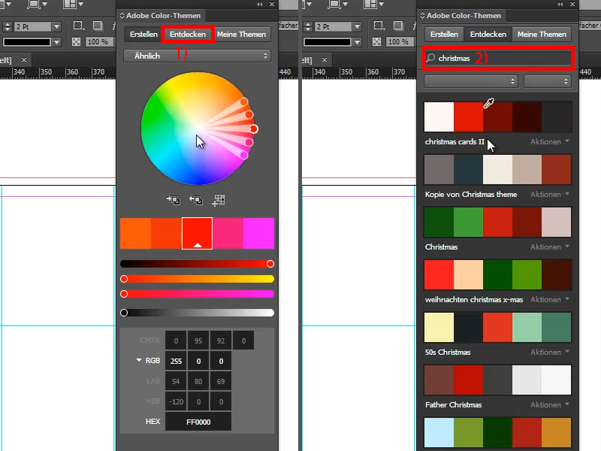Screen dimensions: 601x451
Task: Click the base red marker on color wheel
Action: point(254,129)
